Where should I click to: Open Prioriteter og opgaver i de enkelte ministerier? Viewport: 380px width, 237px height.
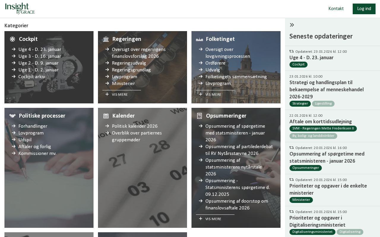[328, 189]
